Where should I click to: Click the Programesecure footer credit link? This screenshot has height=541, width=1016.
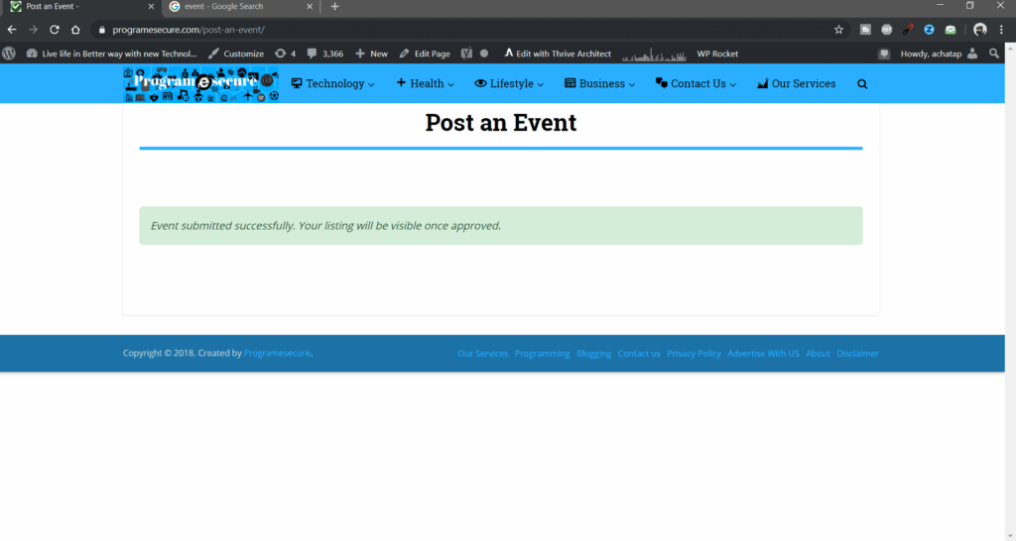point(278,354)
